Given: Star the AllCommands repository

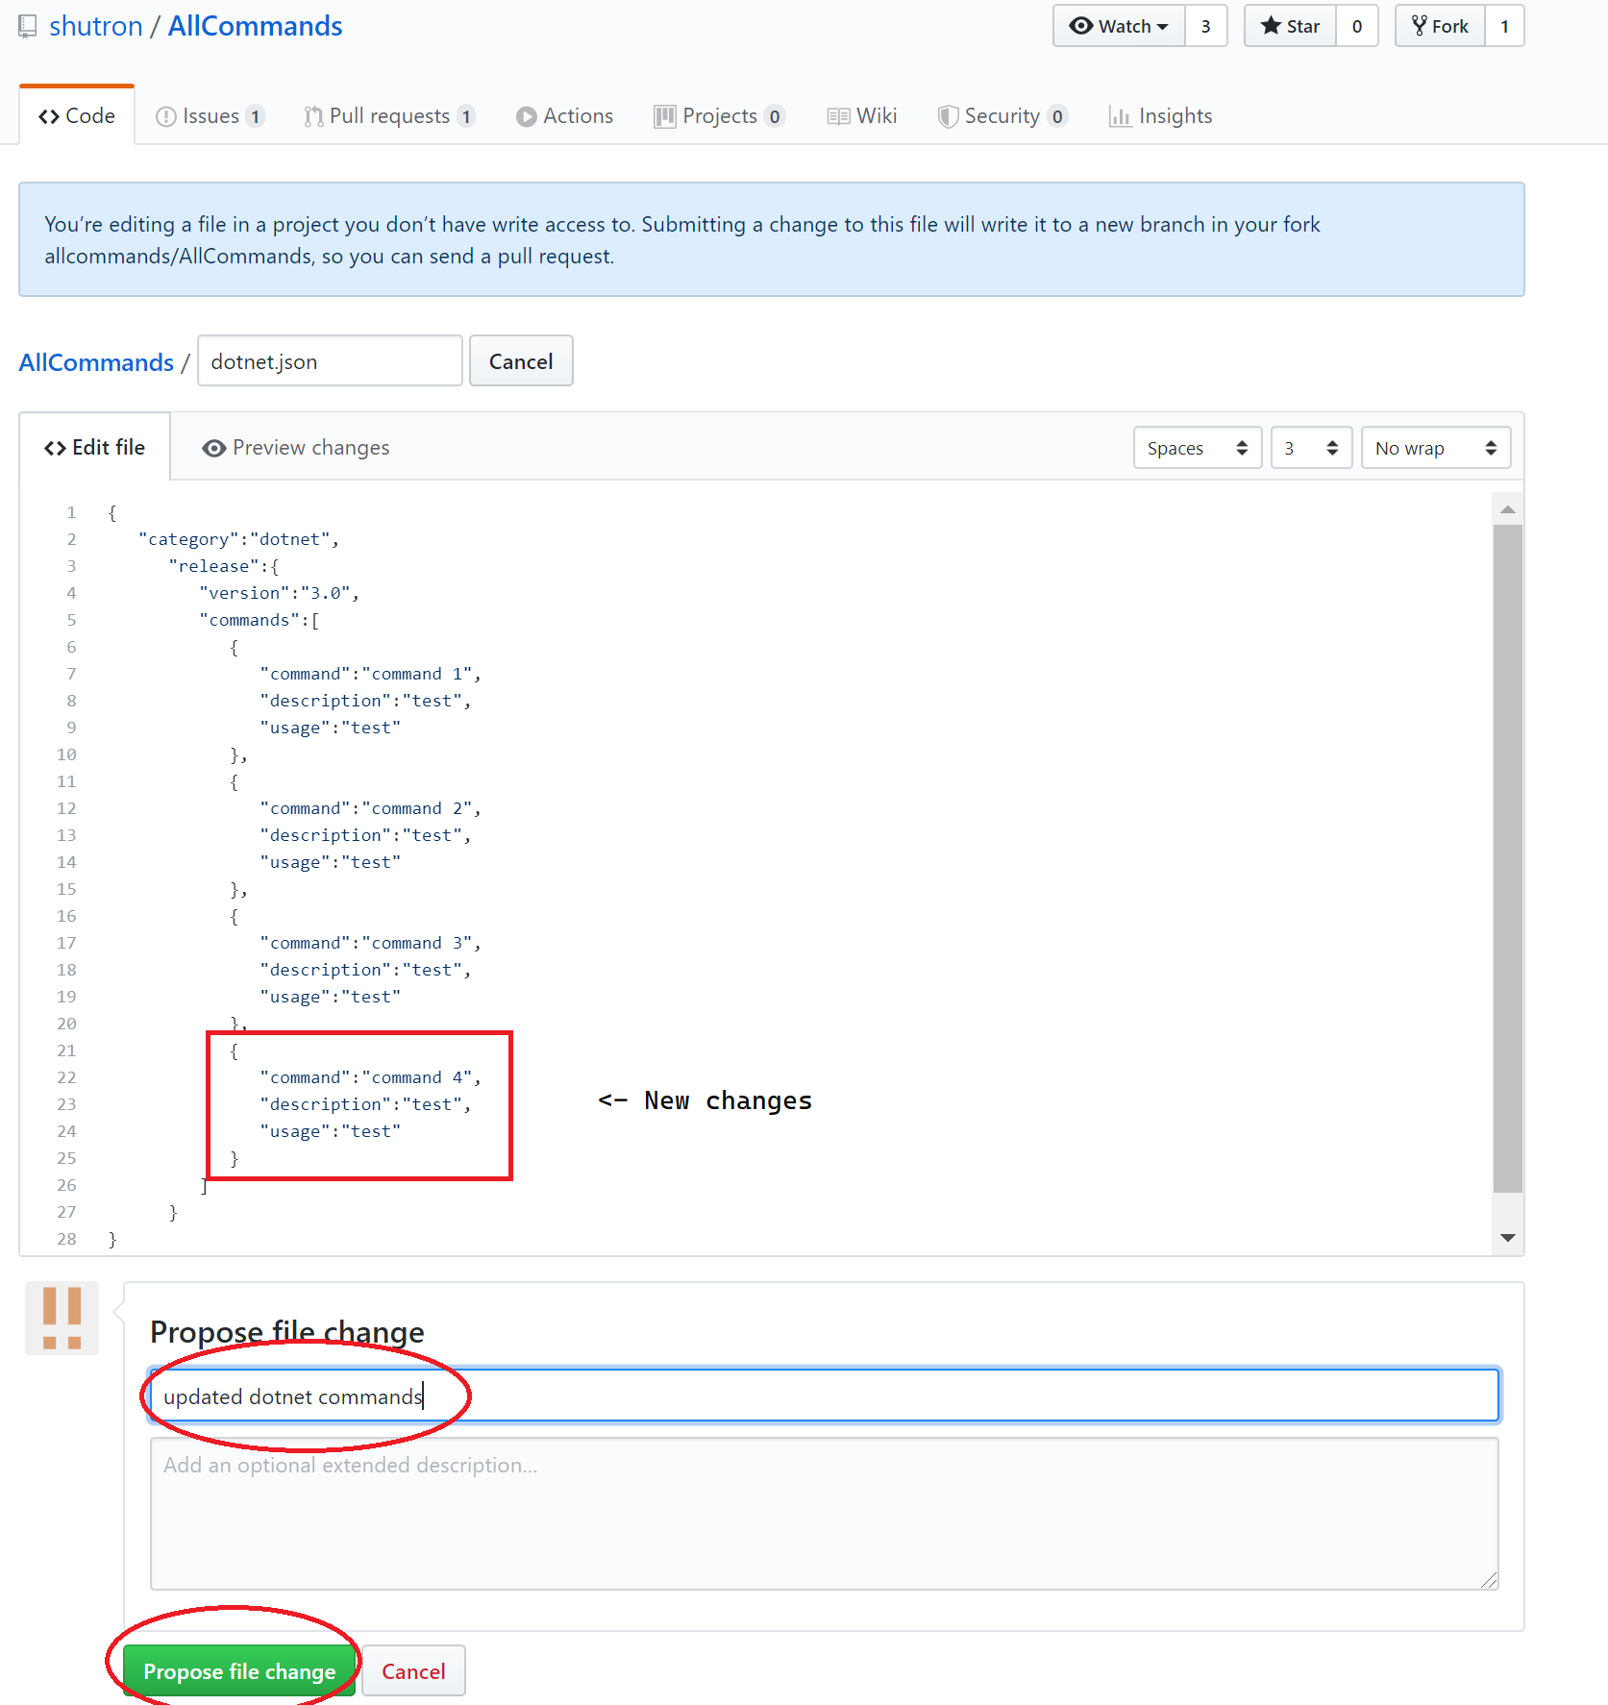Looking at the screenshot, I should [x=1290, y=26].
